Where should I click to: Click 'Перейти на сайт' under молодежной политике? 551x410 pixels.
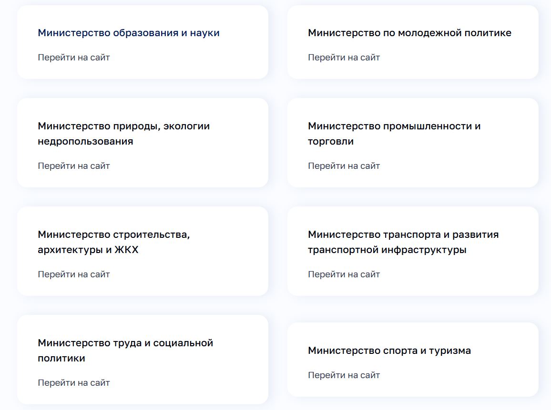coord(344,58)
